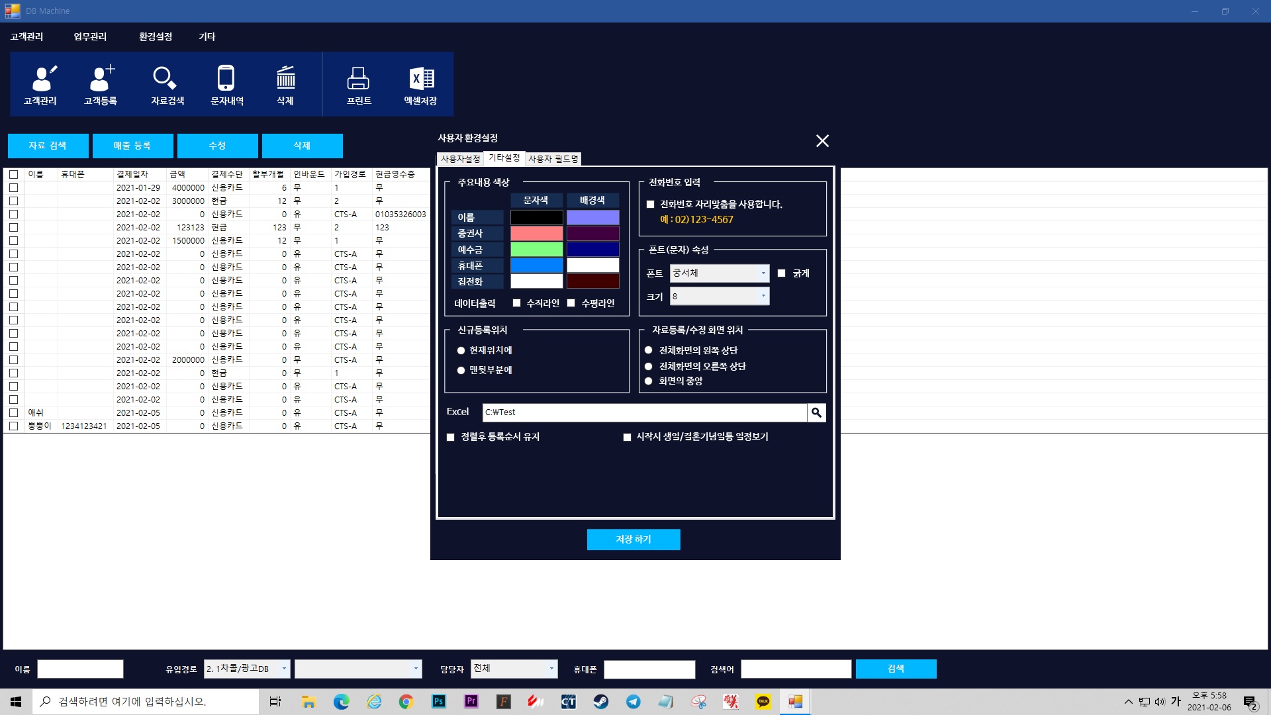Screen dimensions: 1271x715
Task: Toggle the 수직라인 checkbox
Action: pos(517,303)
